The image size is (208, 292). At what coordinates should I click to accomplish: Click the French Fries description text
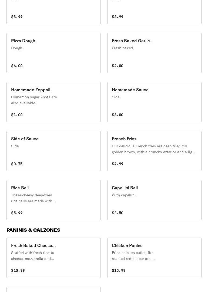pyautogui.click(x=153, y=149)
